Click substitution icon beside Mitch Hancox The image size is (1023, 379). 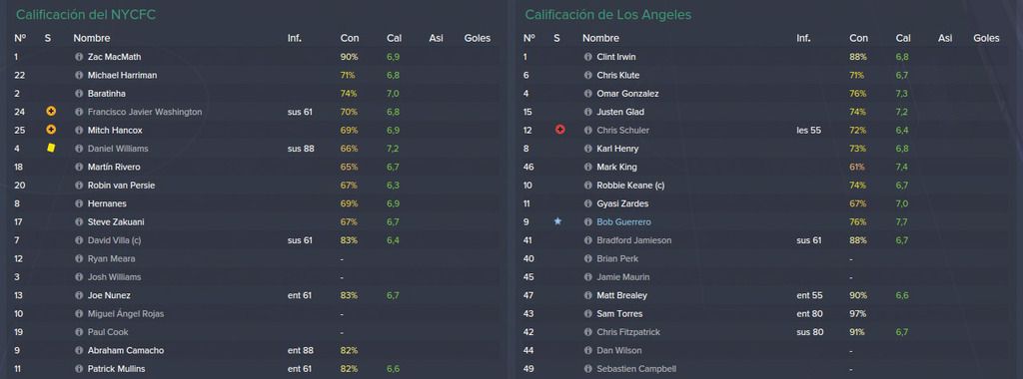51,131
